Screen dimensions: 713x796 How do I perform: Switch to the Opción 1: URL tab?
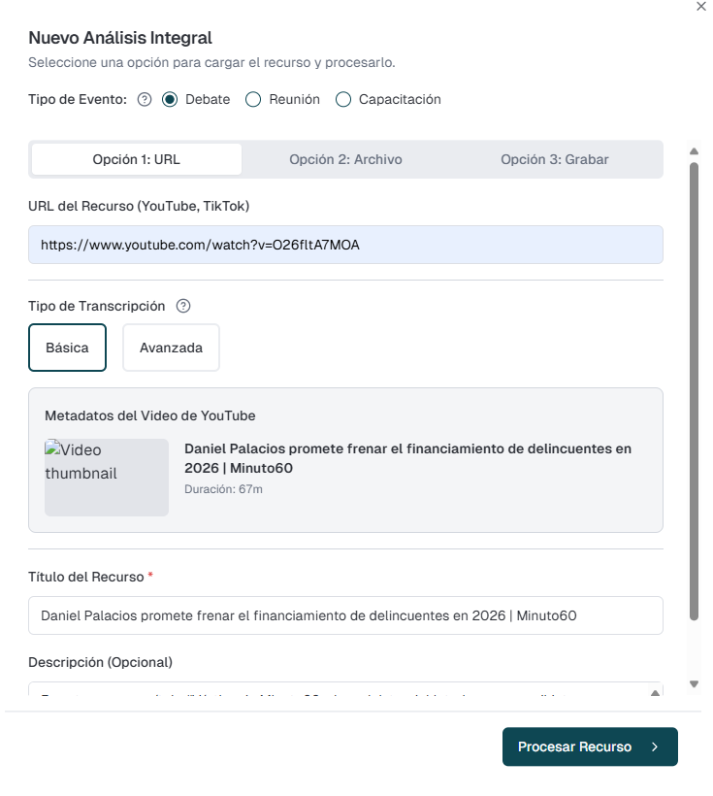(136, 159)
